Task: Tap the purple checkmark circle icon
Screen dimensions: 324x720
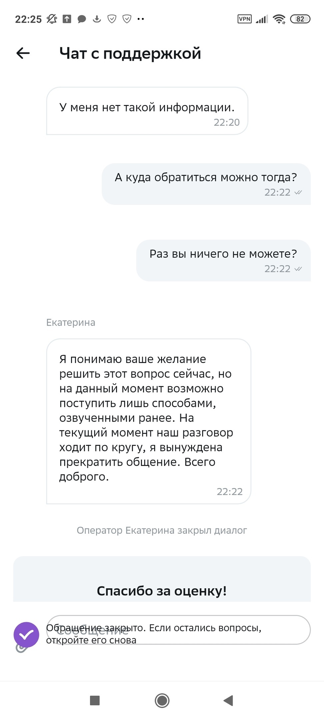Action: pos(26,634)
